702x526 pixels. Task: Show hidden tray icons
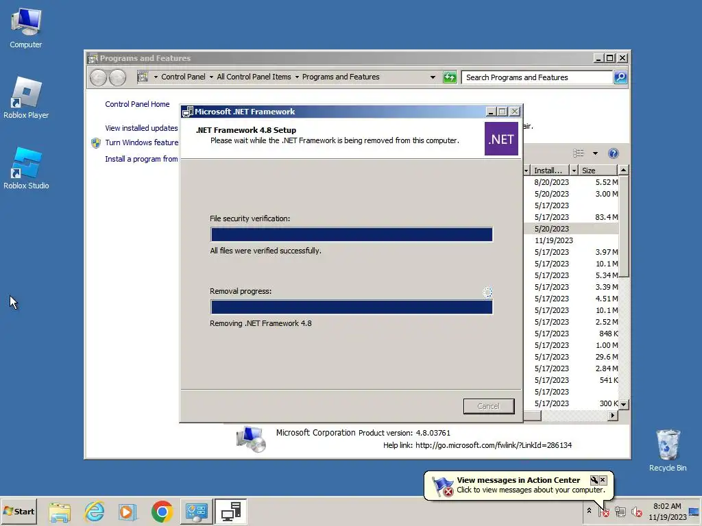589,511
